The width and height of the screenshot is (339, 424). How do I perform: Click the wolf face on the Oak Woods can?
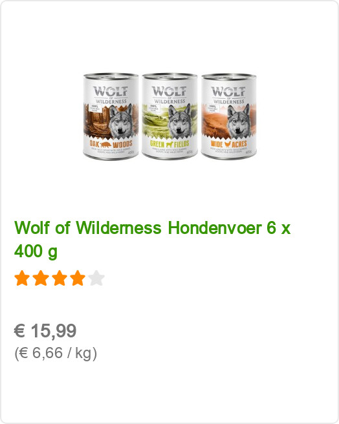click(x=121, y=121)
